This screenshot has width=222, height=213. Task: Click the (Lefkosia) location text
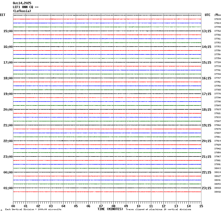[22, 11]
